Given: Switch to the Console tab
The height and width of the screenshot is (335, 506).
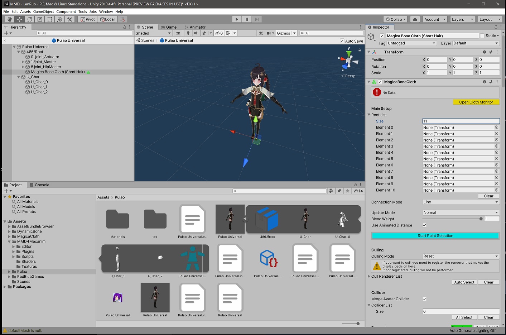Looking at the screenshot, I should pos(39,185).
